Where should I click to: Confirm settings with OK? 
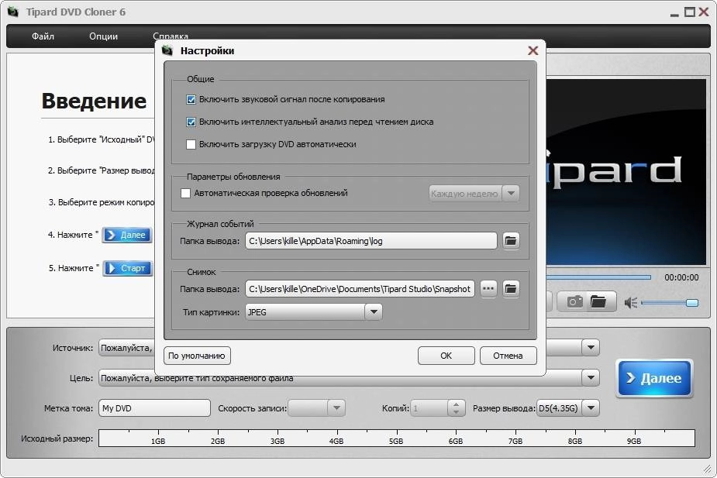[x=446, y=356]
